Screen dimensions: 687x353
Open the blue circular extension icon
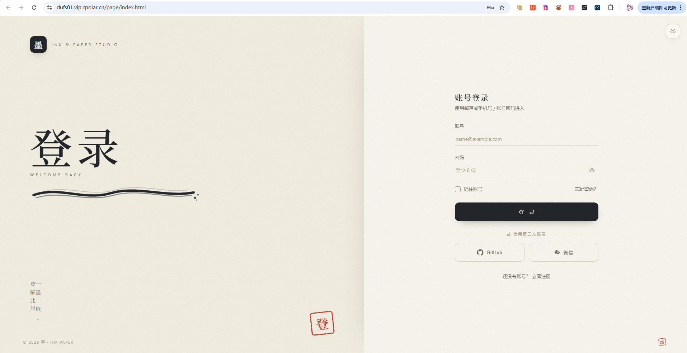point(597,8)
